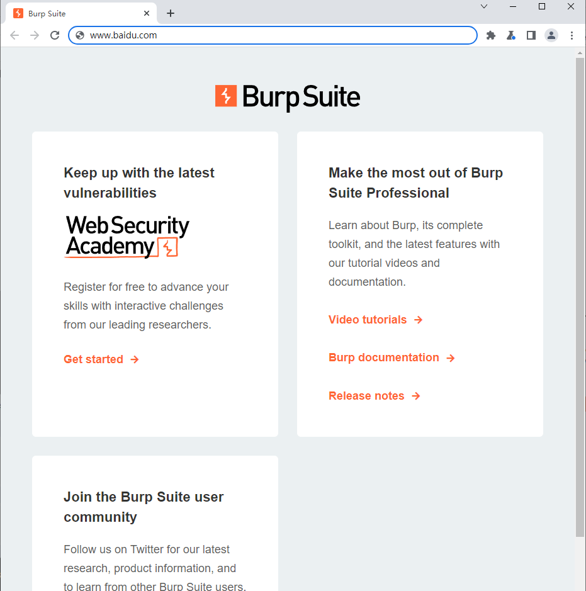Click the globe site info icon
The width and height of the screenshot is (586, 591).
point(80,35)
